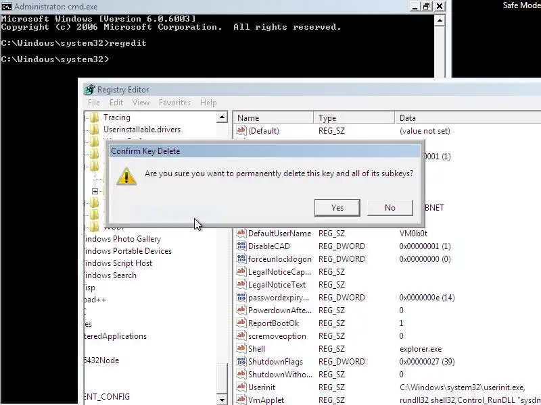Click the cmd.exe command prompt line

(55, 59)
